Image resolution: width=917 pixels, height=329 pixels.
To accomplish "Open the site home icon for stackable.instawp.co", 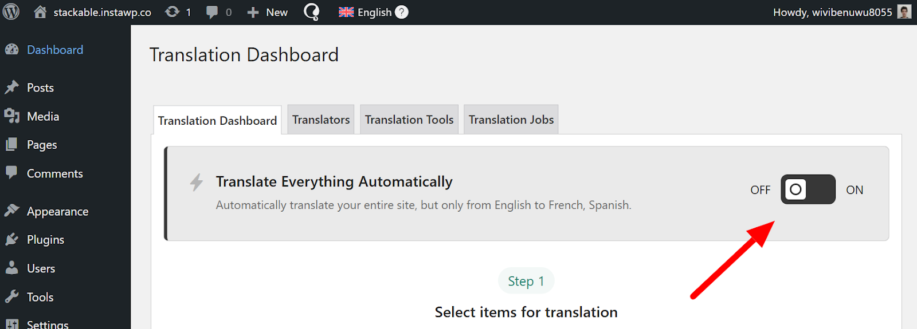I will click(x=40, y=12).
